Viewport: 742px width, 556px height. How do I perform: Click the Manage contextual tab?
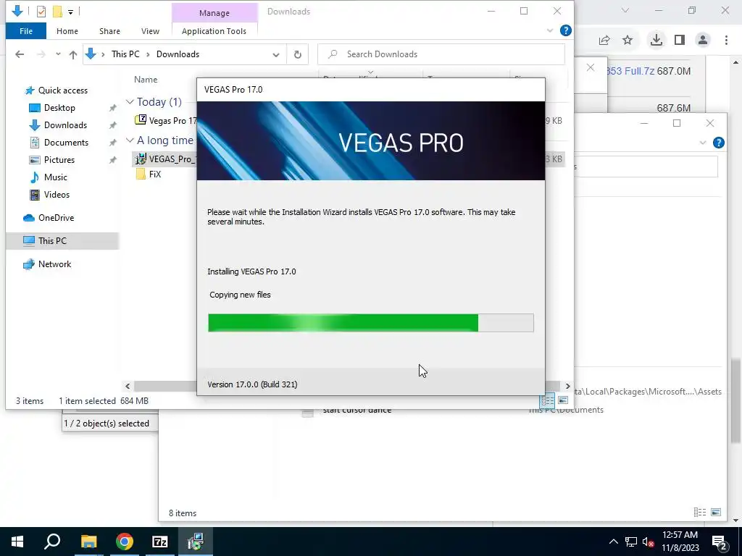(x=214, y=13)
